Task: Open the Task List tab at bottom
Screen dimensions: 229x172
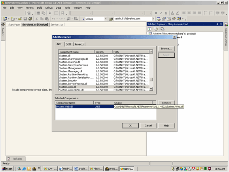Action: click(16, 159)
